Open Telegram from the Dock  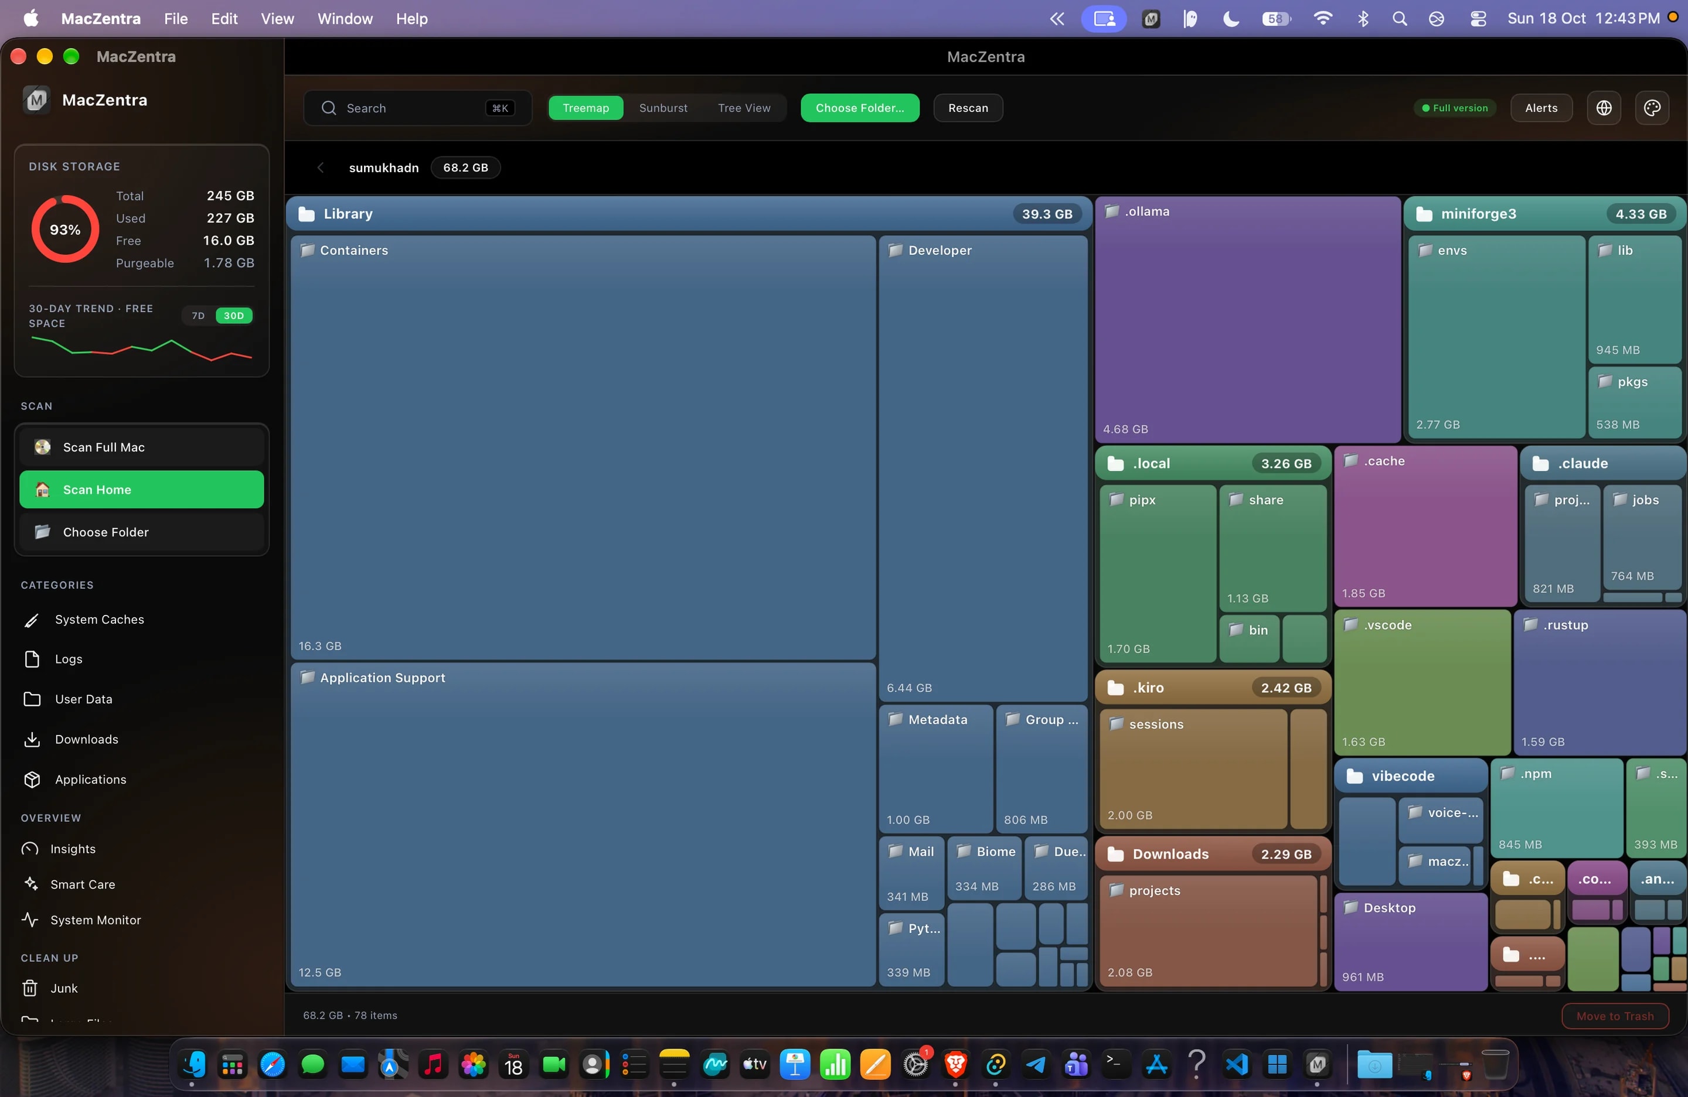point(1036,1064)
